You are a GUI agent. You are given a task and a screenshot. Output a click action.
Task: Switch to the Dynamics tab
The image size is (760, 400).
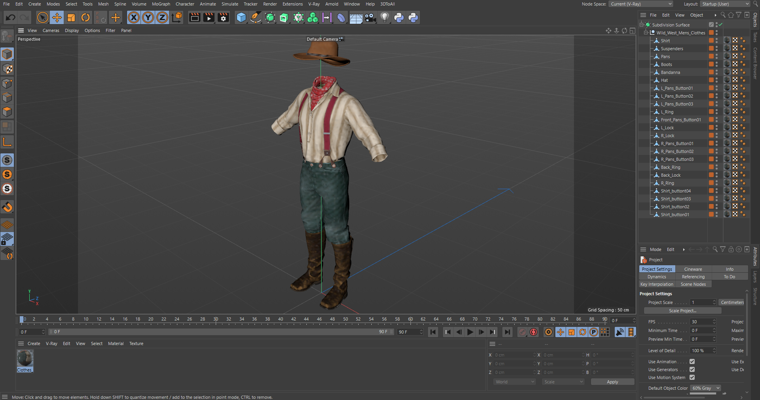[657, 277]
